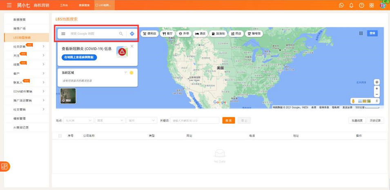This screenshot has height=190, width=390.
Task: Open the help question mark icon
Action: 362,5
